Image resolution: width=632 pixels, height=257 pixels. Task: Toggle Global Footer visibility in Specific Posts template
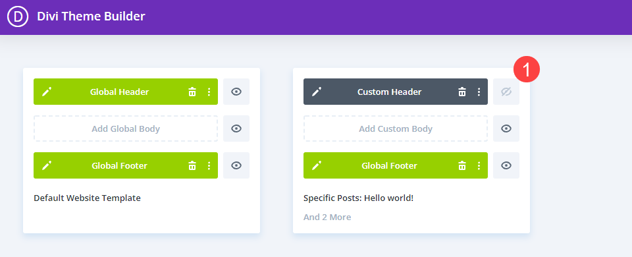(506, 165)
